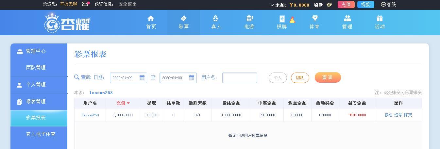
Task: Focus the 用户名 input field
Action: tap(240, 78)
